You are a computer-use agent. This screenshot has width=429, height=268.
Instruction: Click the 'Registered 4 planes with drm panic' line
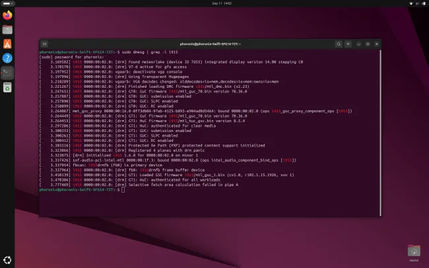tap(122, 151)
